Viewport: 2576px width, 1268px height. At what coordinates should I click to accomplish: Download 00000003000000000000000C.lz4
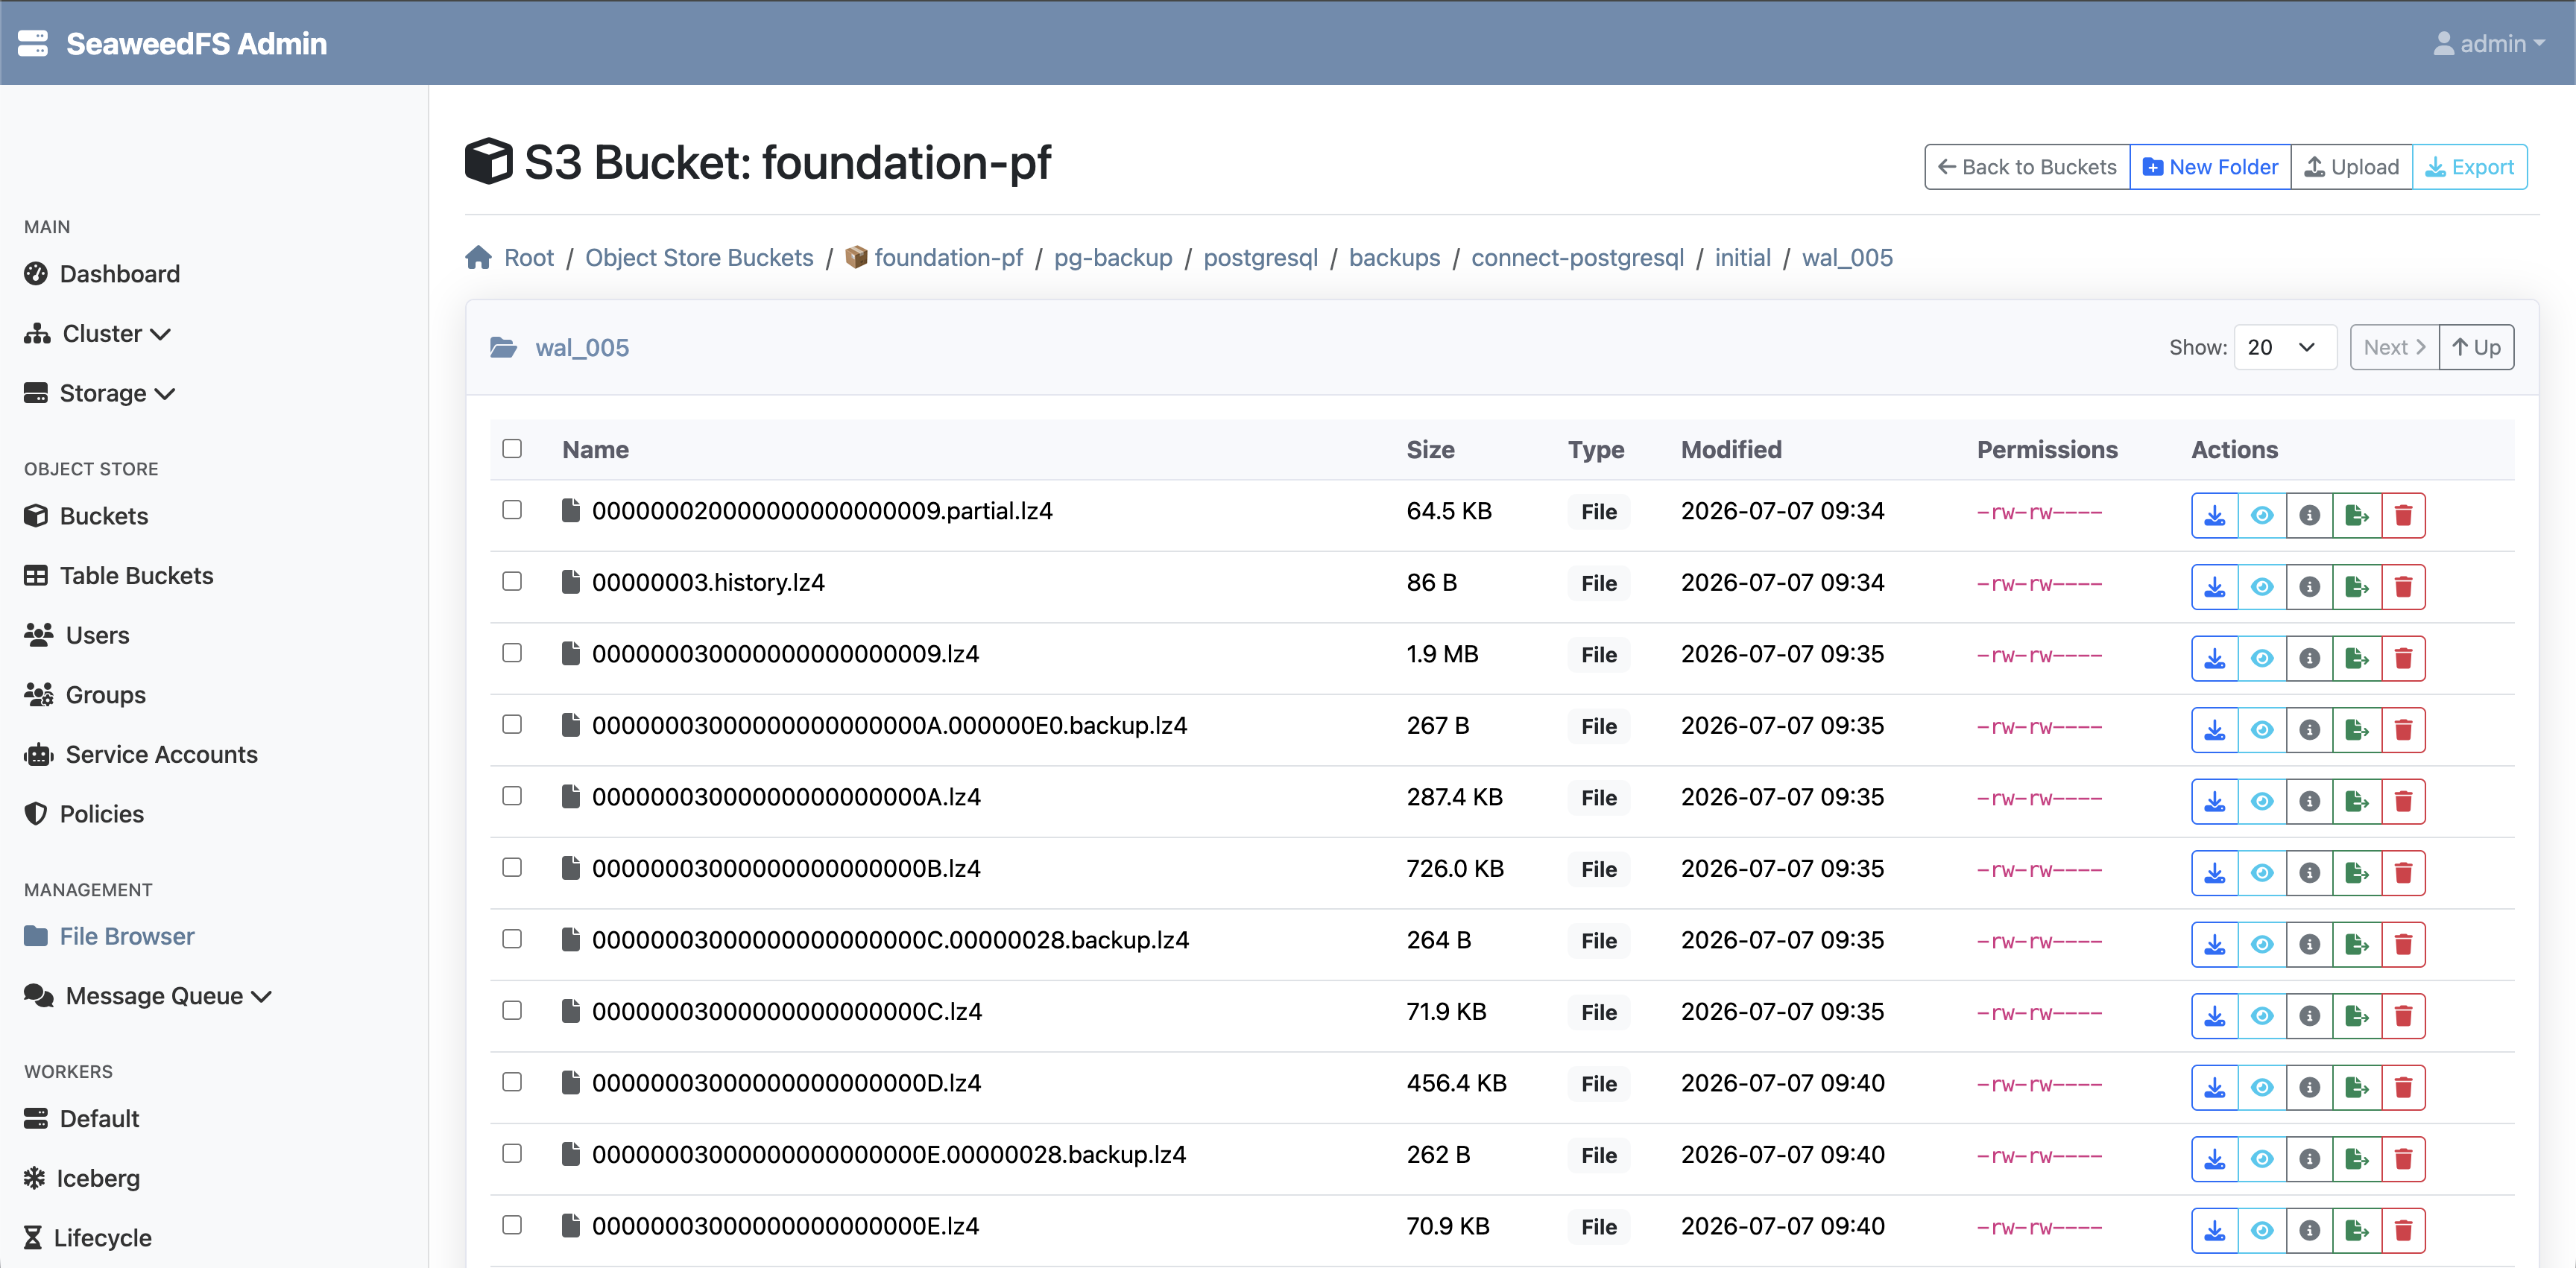tap(2214, 1016)
